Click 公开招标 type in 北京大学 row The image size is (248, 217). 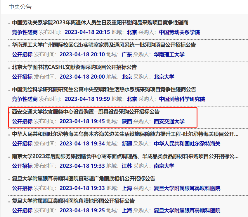tap(22, 77)
